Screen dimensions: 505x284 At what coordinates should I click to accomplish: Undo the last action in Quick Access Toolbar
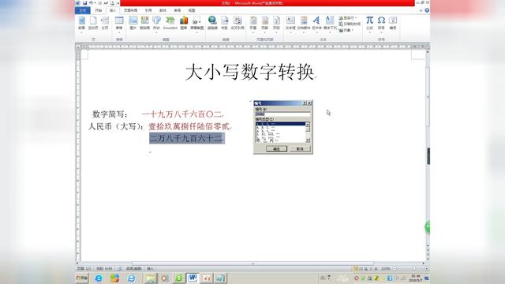(x=92, y=3)
